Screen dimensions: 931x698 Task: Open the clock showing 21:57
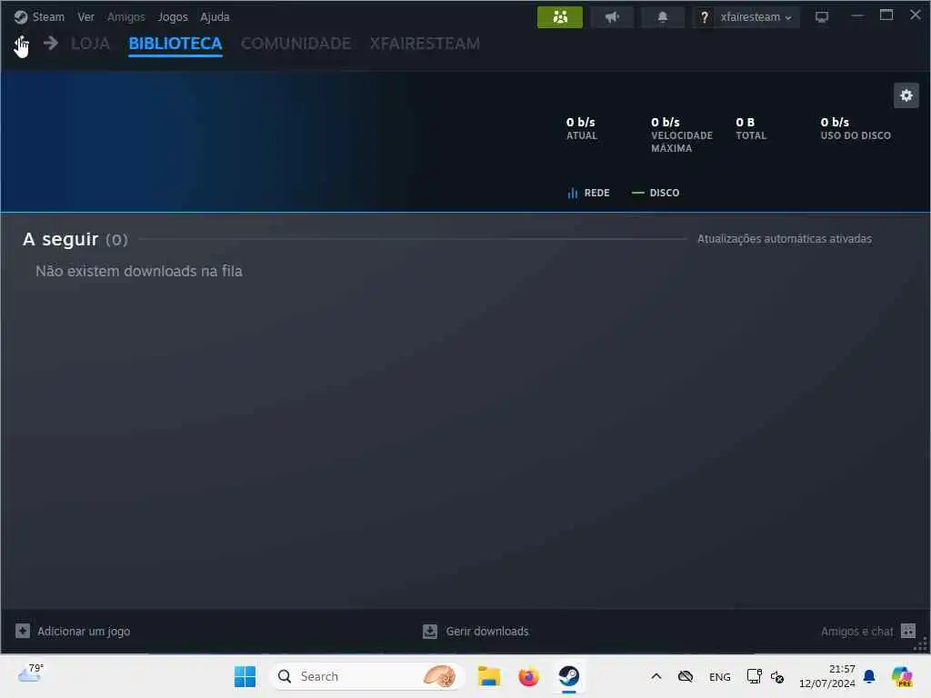tap(827, 676)
